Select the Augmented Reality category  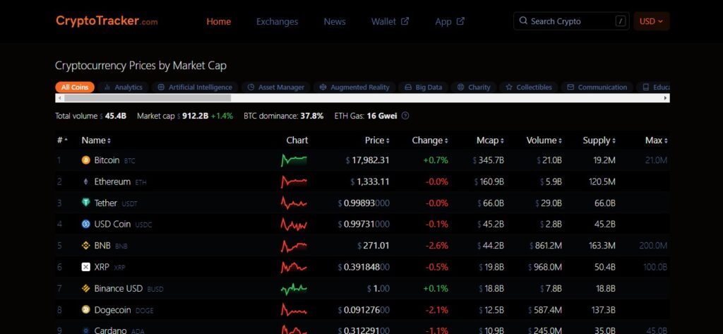click(x=354, y=87)
